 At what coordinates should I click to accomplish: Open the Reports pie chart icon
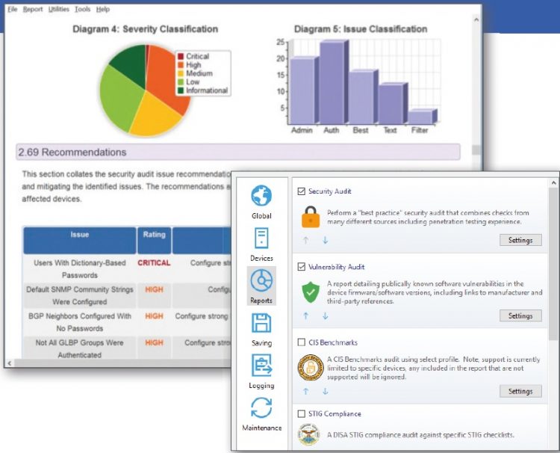click(261, 281)
